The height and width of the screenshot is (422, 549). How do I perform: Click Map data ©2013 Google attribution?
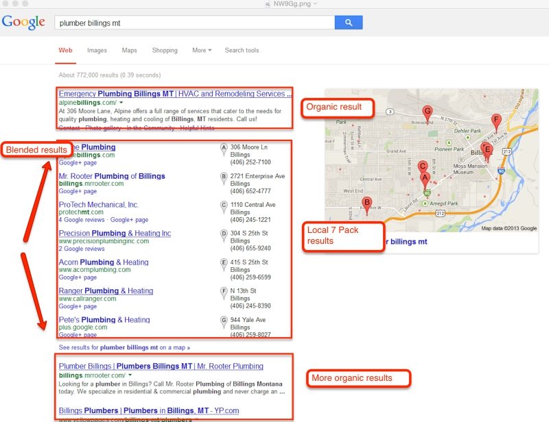click(509, 228)
